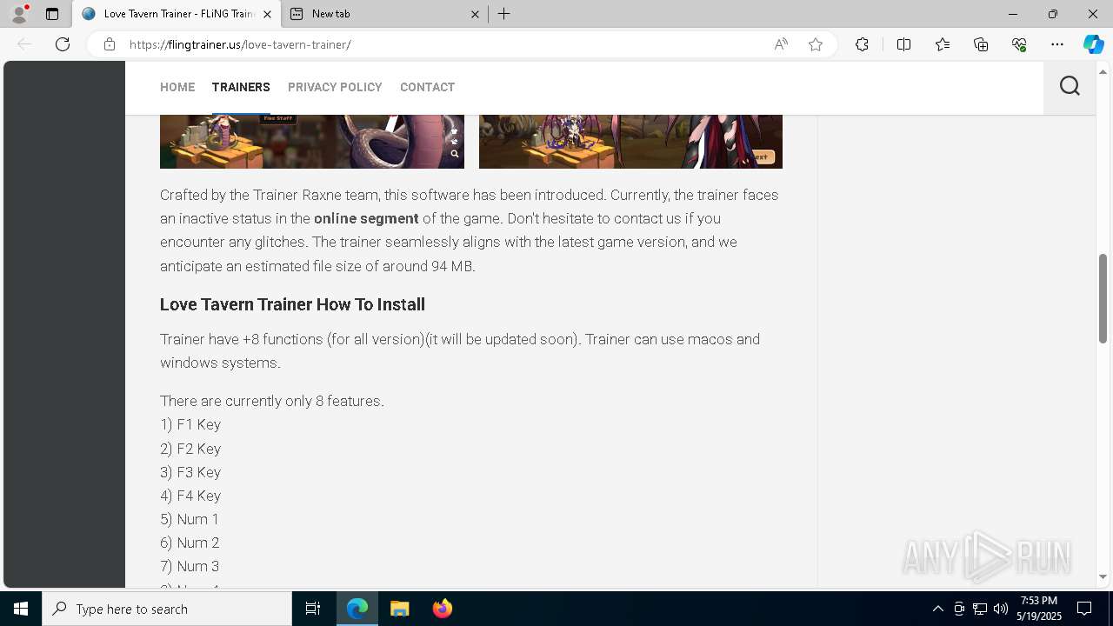Click the bold 'online segment' text
The height and width of the screenshot is (626, 1113).
point(366,218)
